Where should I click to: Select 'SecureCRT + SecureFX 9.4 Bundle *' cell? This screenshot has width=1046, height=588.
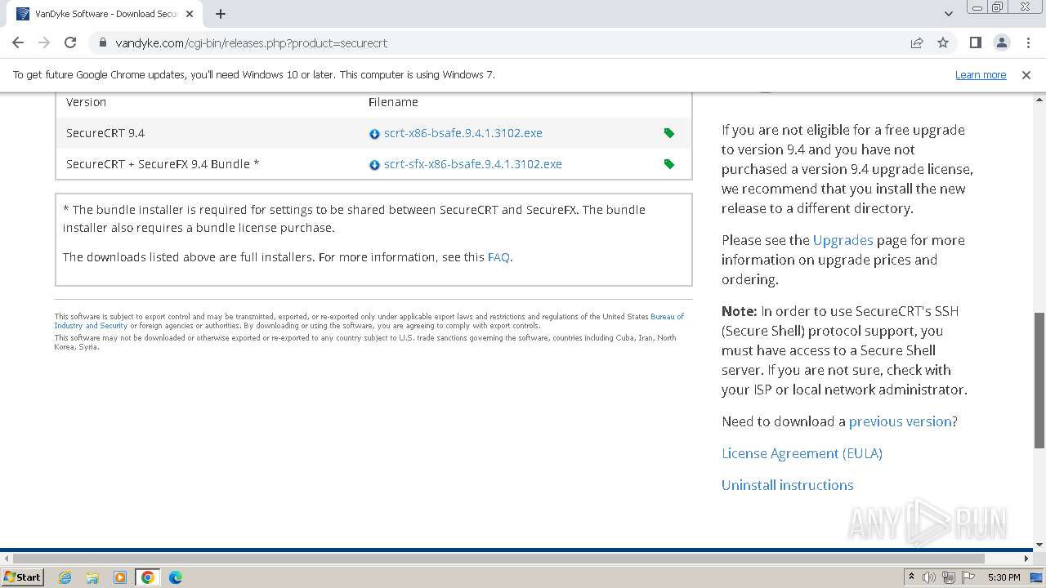(163, 164)
